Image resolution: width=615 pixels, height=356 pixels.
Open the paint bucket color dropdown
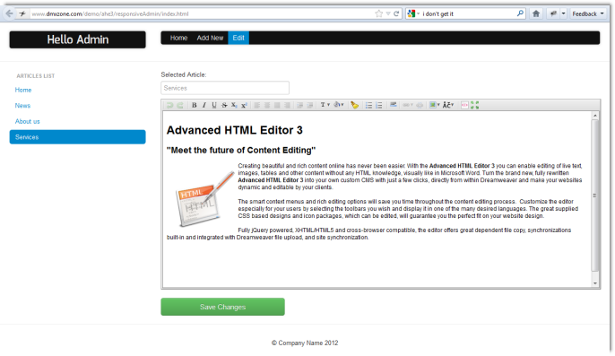point(339,105)
